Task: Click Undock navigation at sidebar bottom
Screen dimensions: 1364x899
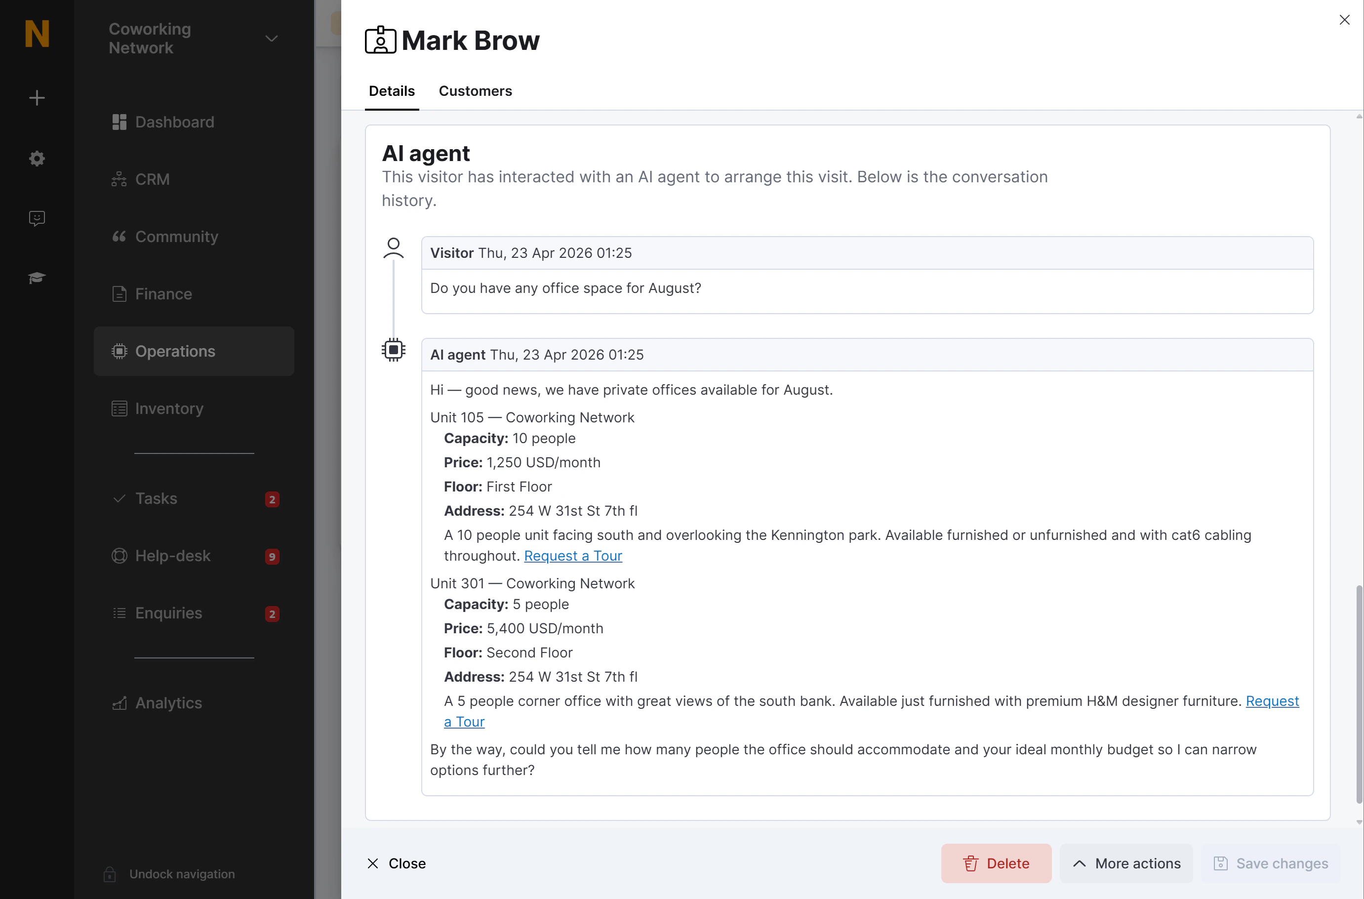Action: coord(181,874)
